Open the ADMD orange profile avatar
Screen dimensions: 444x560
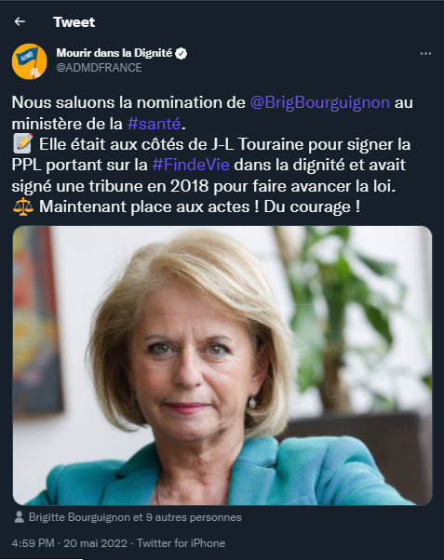click(x=29, y=61)
